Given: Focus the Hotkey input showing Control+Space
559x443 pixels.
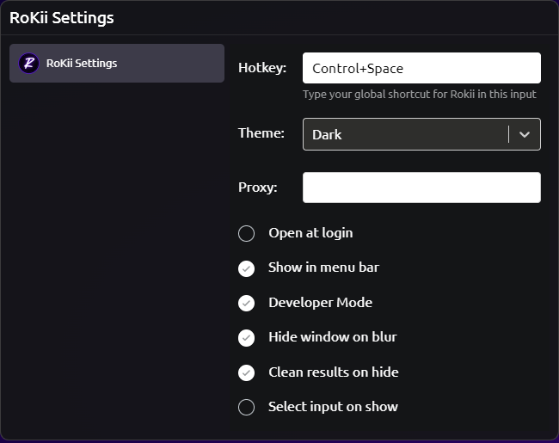Looking at the screenshot, I should click(421, 68).
